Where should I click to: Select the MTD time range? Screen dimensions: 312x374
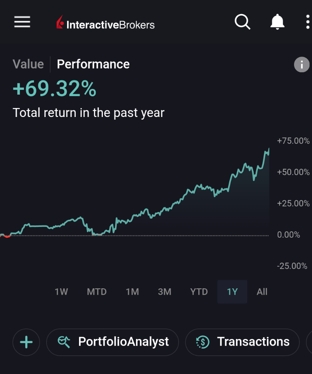point(97,292)
